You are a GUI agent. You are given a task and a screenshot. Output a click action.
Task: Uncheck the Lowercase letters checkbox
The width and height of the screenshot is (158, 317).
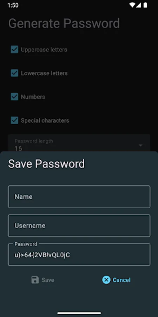(14, 73)
